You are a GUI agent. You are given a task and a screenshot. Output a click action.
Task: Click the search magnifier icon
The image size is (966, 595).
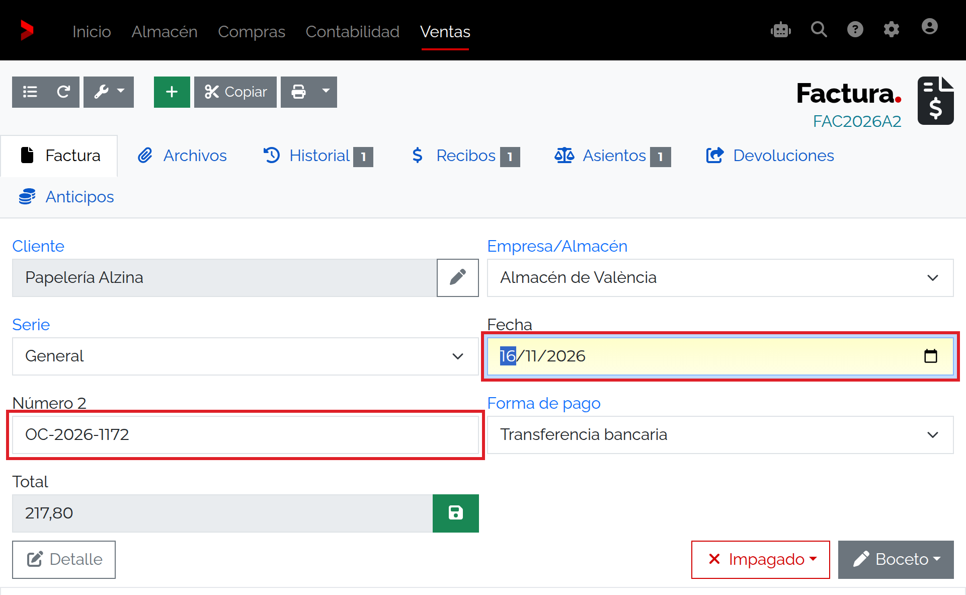pyautogui.click(x=819, y=30)
